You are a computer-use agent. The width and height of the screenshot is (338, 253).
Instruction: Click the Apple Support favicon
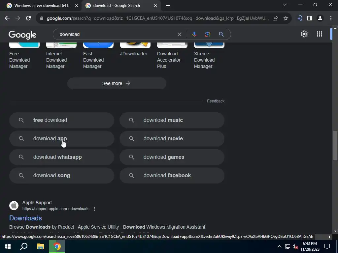coord(14,206)
